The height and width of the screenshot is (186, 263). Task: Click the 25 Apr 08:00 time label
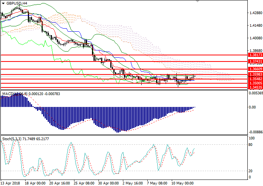[84, 183]
